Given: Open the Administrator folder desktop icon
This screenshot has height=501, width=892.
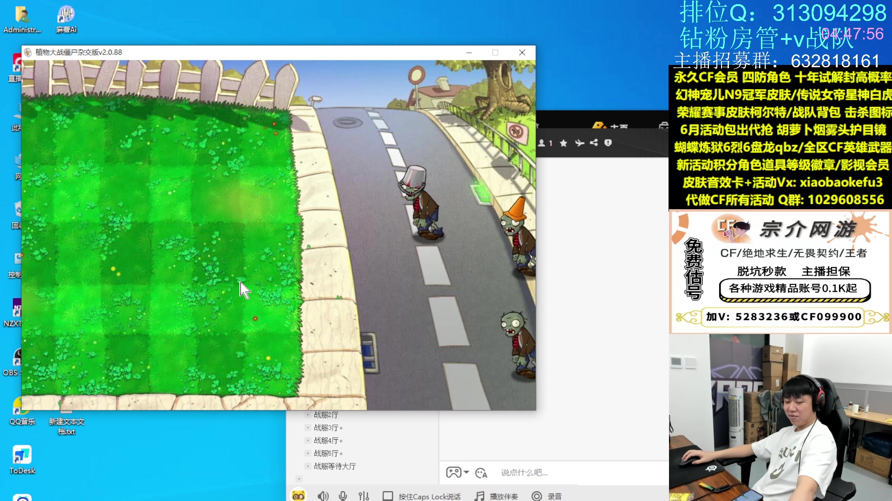Looking at the screenshot, I should (x=22, y=19).
